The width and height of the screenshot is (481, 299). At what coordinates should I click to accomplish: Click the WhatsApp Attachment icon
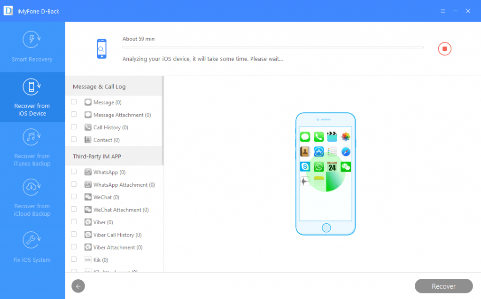[x=88, y=184]
